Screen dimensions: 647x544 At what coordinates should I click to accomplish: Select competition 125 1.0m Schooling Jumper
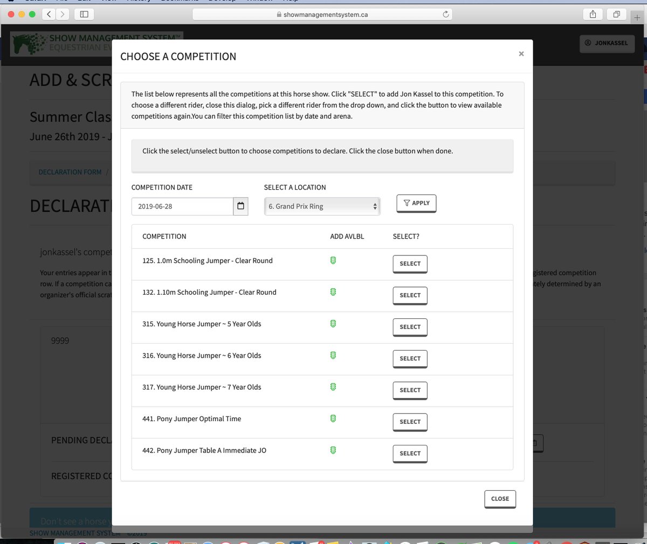pos(410,264)
